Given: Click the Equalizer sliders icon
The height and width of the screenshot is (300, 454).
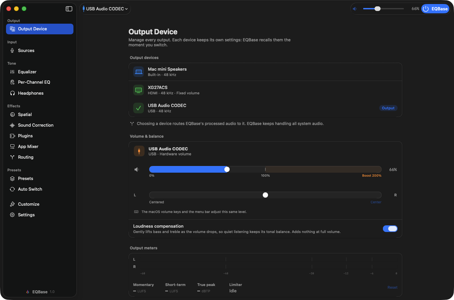Looking at the screenshot, I should click(x=12, y=72).
